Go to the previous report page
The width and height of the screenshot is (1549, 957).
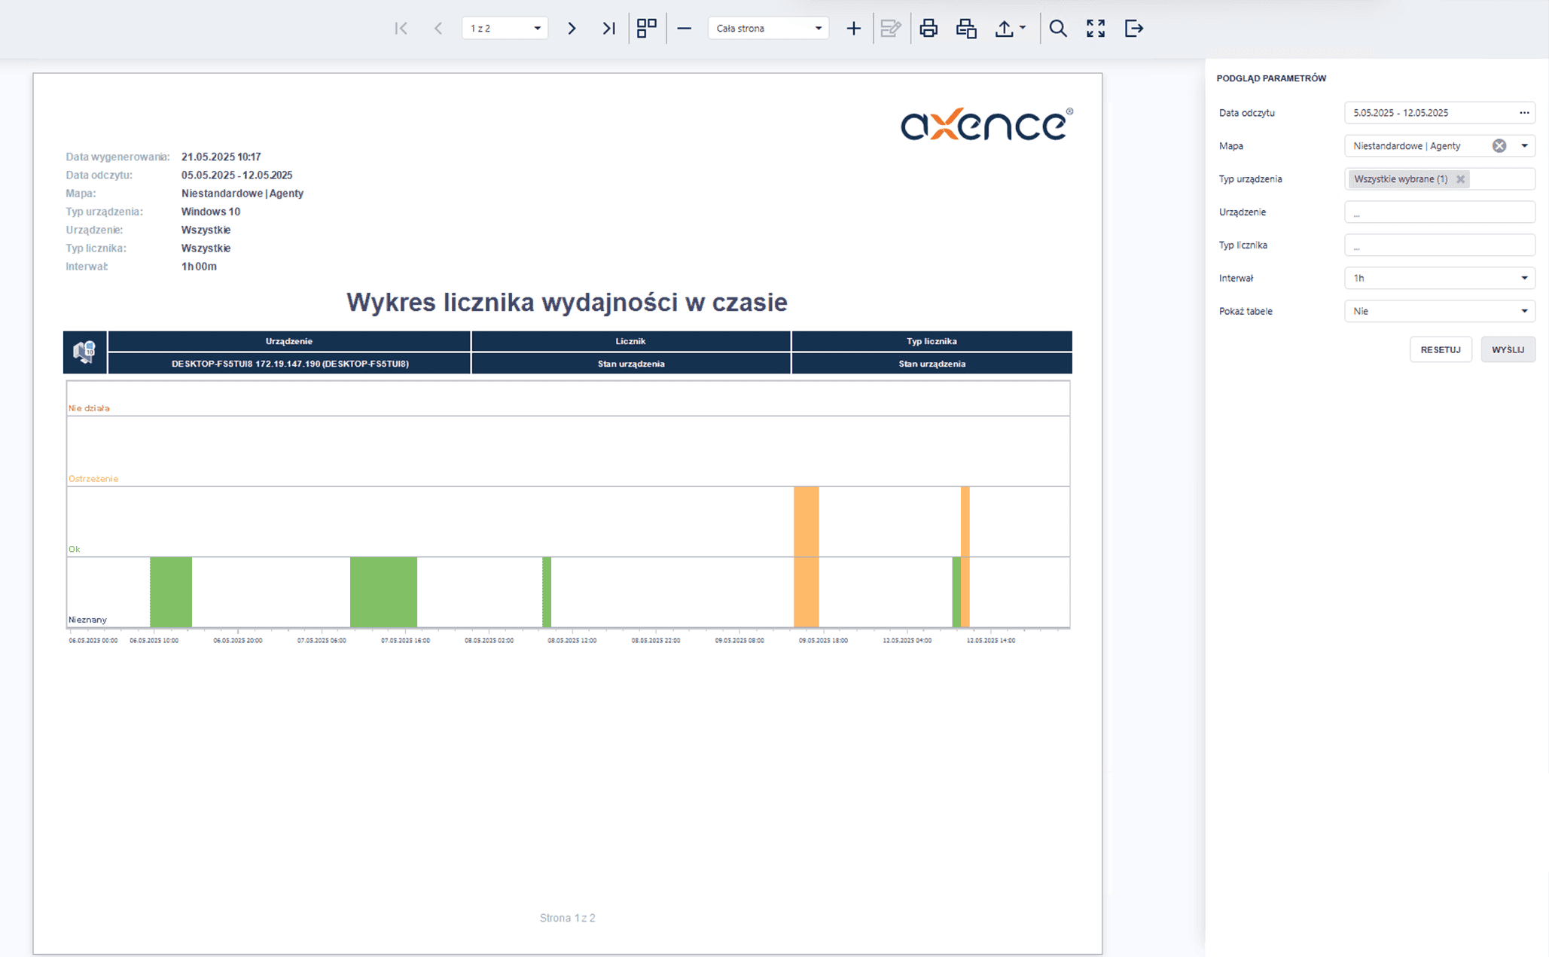438,29
